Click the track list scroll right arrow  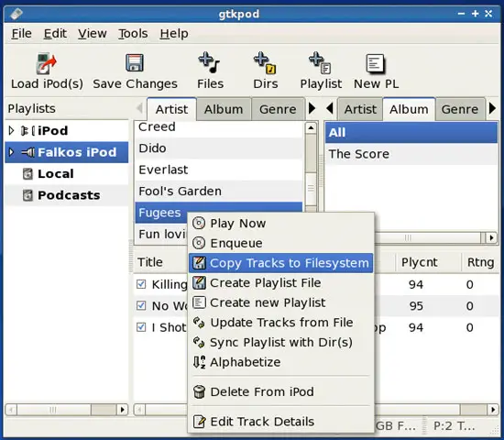tap(493, 410)
